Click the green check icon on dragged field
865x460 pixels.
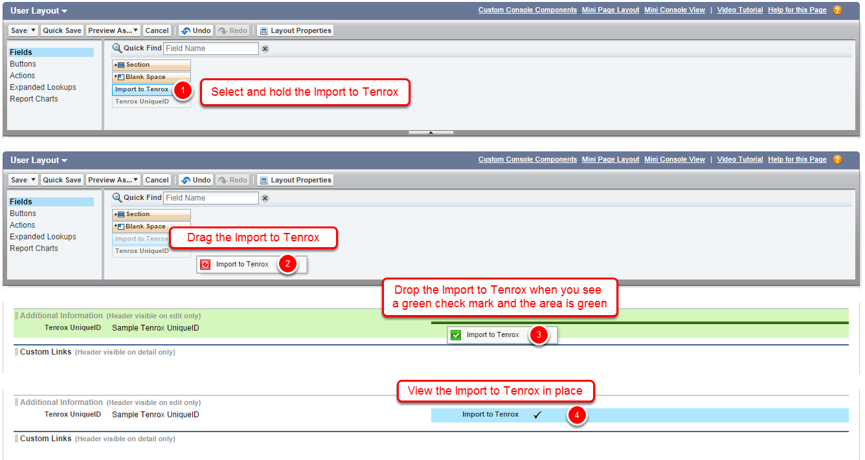coord(456,335)
